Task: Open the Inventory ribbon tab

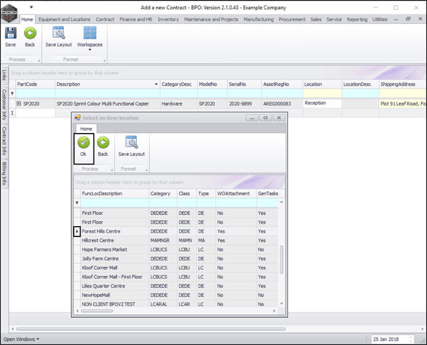Action: point(169,19)
